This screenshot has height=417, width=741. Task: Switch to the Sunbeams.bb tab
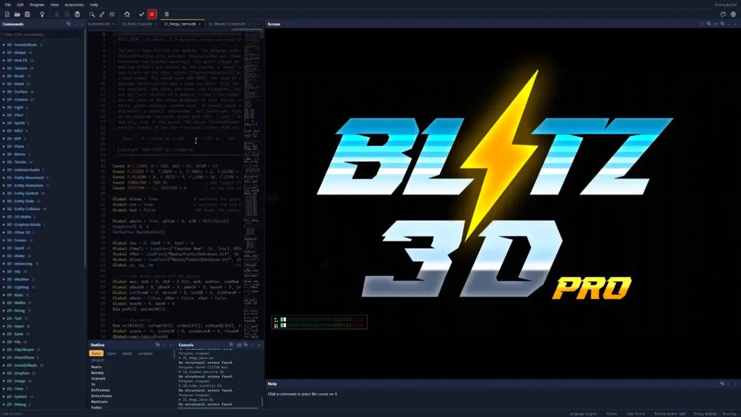[99, 24]
